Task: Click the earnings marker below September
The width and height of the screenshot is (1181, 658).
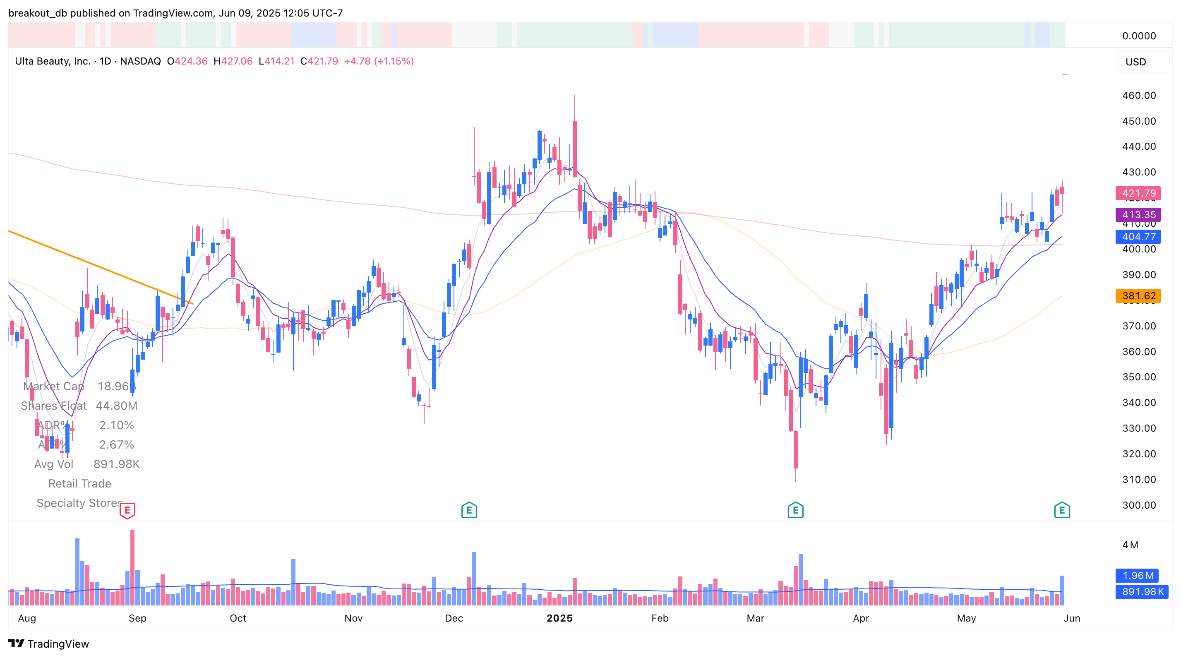Action: click(x=127, y=509)
